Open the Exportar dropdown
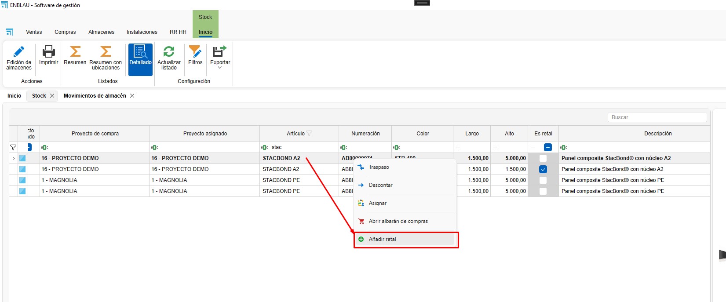Screen dimensions: 726x302 pos(220,58)
